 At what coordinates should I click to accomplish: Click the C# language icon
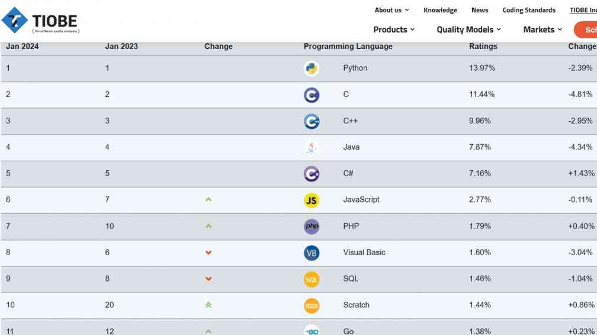(x=312, y=174)
